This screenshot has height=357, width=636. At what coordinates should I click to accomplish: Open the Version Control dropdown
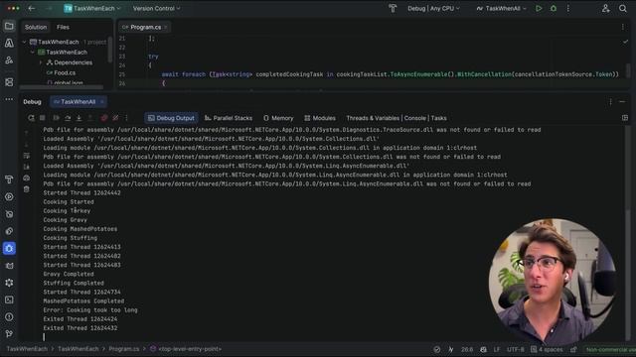pyautogui.click(x=156, y=8)
